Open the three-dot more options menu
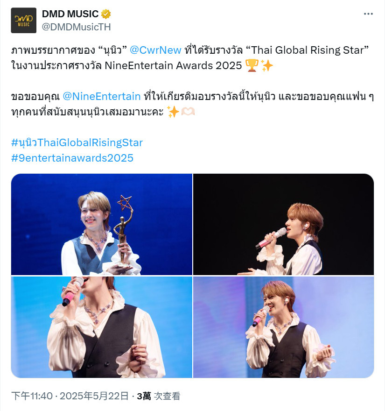This screenshot has height=411, width=385. click(368, 14)
